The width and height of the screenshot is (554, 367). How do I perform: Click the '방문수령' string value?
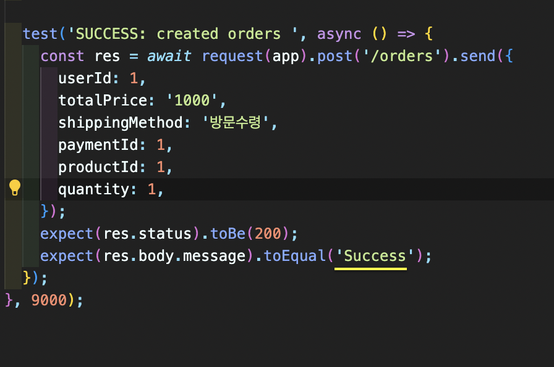[236, 122]
